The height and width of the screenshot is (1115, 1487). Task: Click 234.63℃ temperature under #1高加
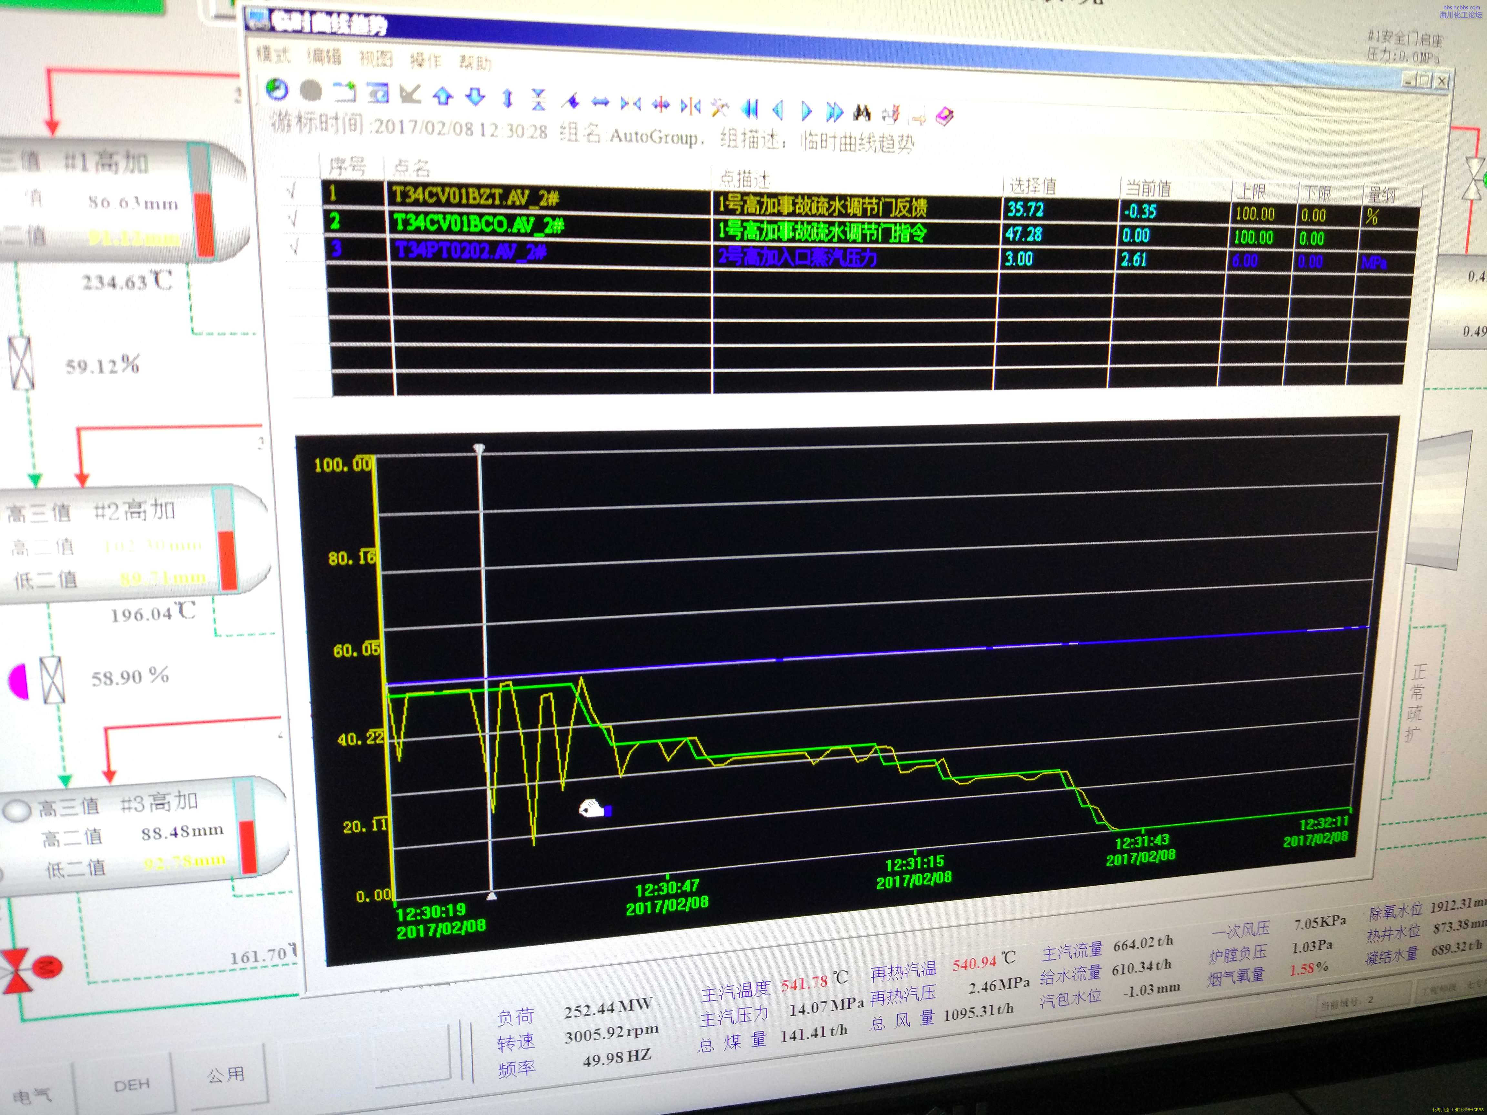(128, 281)
